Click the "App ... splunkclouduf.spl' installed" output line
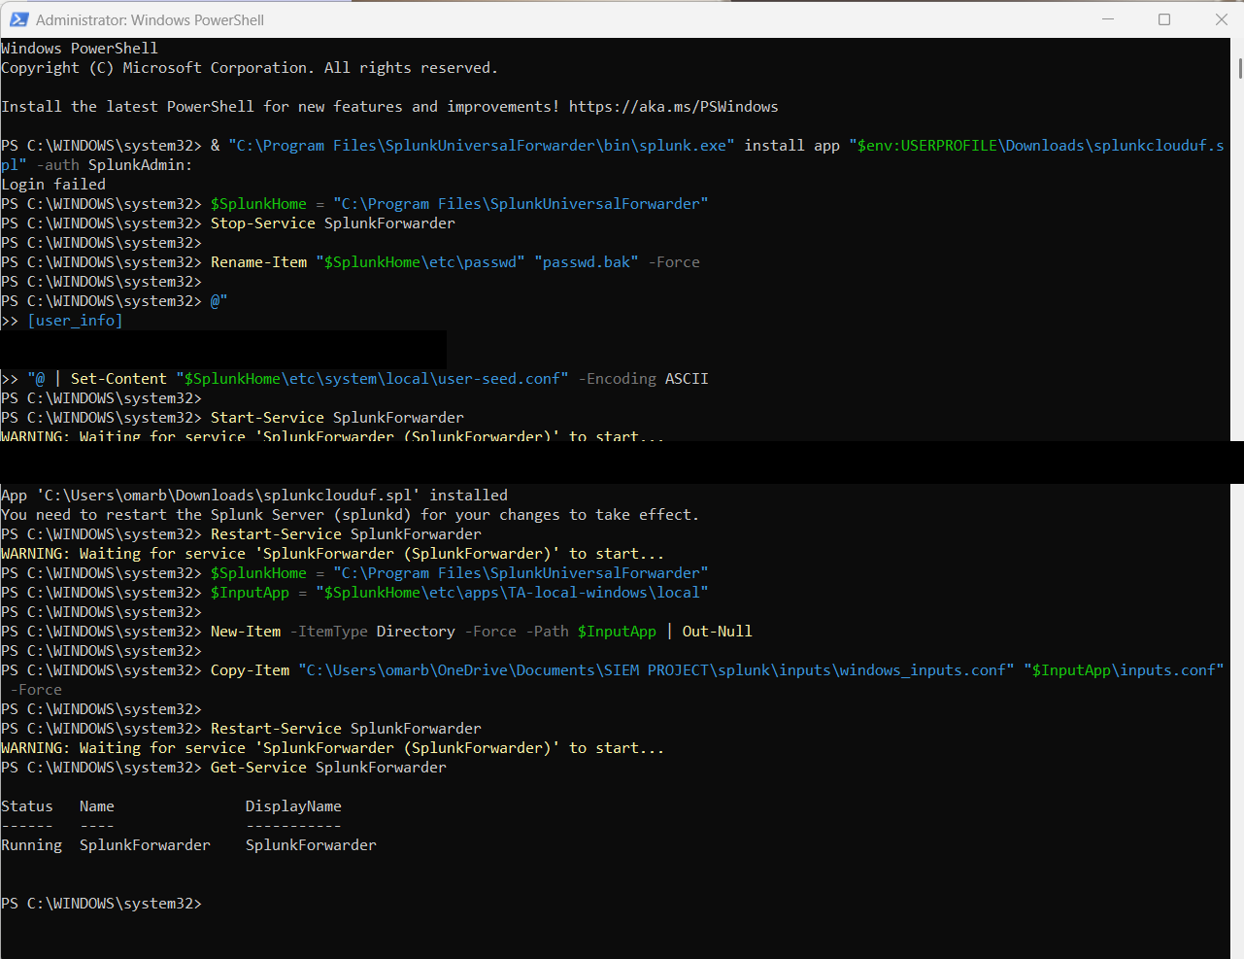This screenshot has height=959, width=1244. click(x=254, y=496)
